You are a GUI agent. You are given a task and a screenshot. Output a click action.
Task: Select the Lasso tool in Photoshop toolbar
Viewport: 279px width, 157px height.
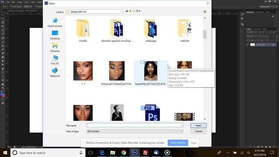(x=3, y=23)
